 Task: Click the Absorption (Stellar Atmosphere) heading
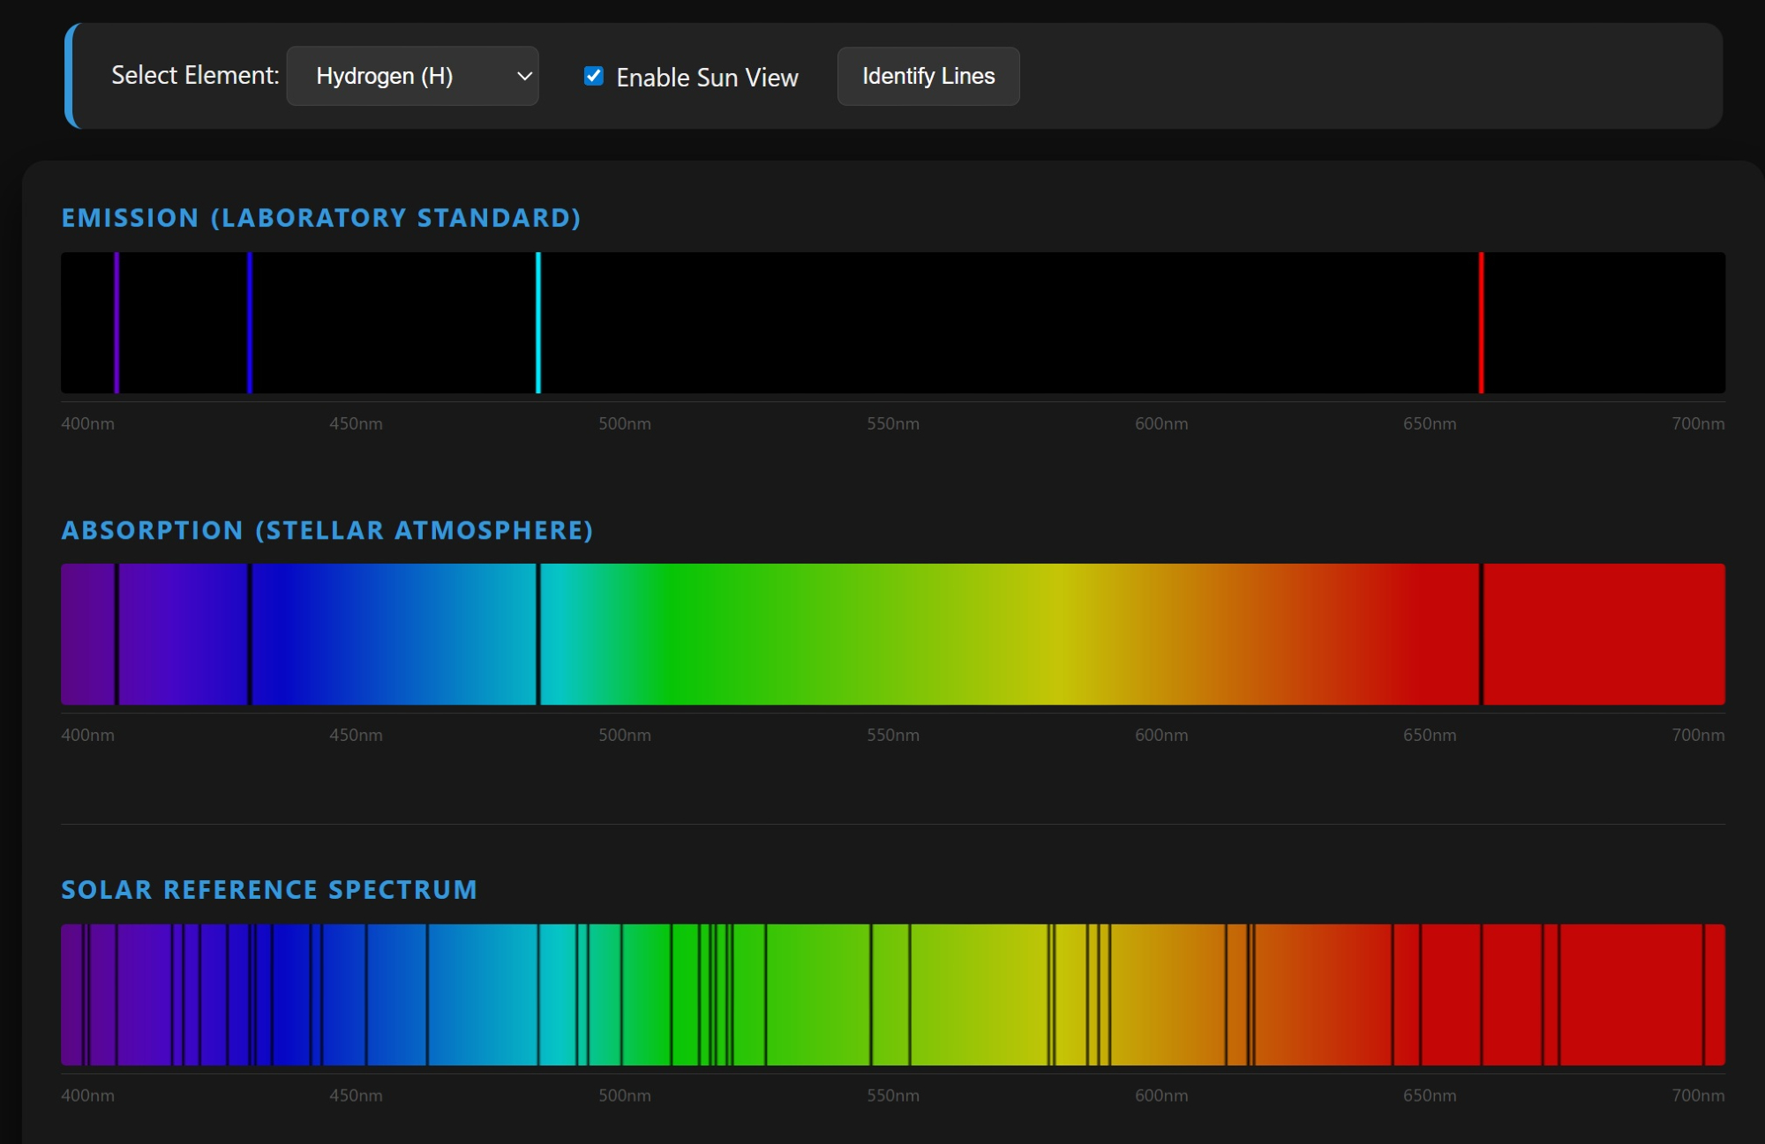click(x=327, y=530)
